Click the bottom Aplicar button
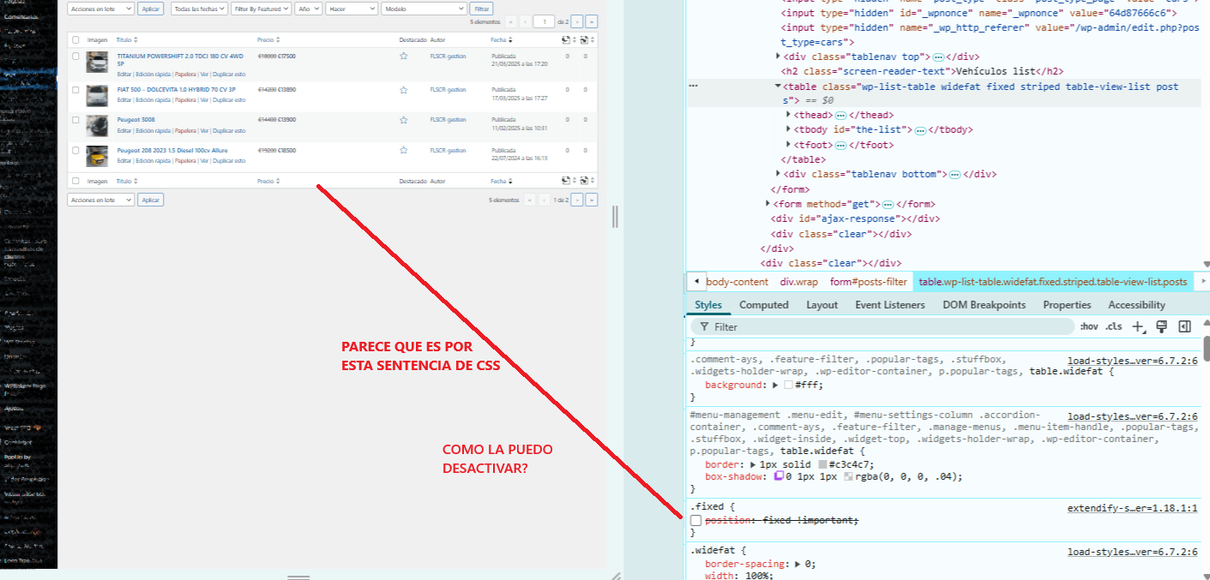 (x=150, y=200)
